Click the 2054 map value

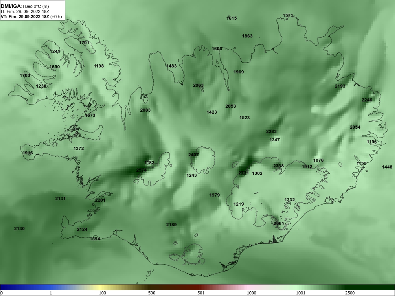355,127
